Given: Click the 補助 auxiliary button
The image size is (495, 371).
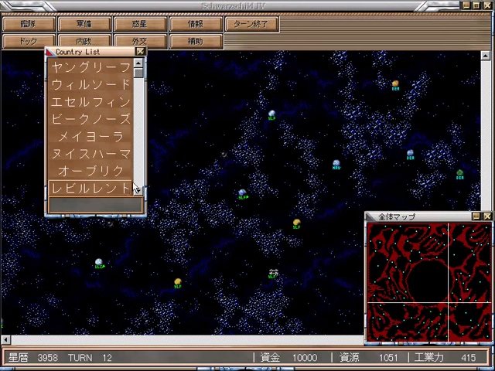Looking at the screenshot, I should click(x=196, y=41).
